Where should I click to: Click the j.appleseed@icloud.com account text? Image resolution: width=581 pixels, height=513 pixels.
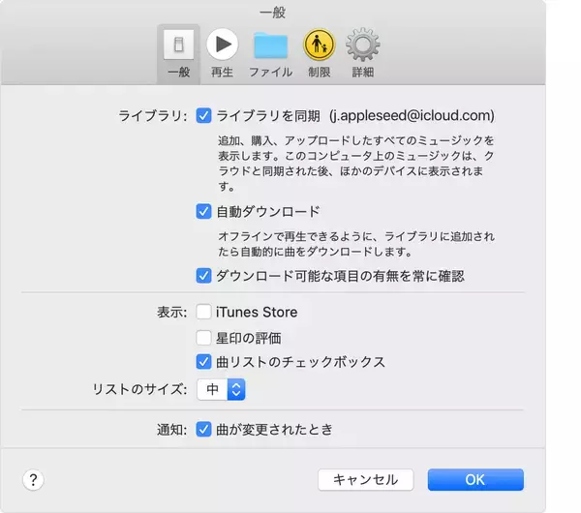(412, 115)
